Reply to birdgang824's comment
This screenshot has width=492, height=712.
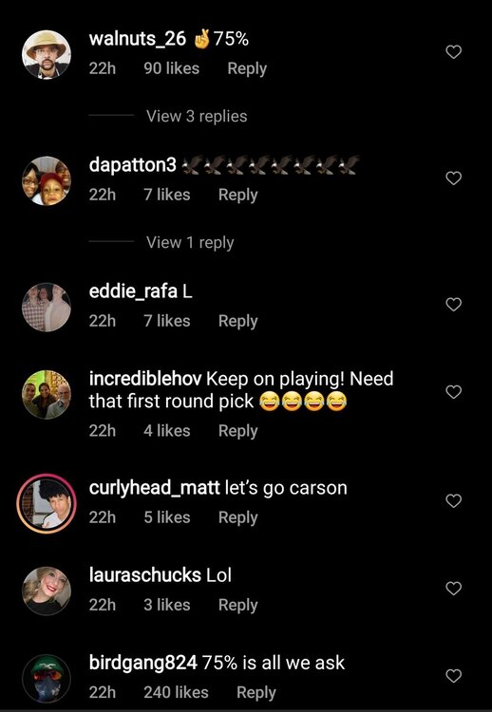point(256,692)
